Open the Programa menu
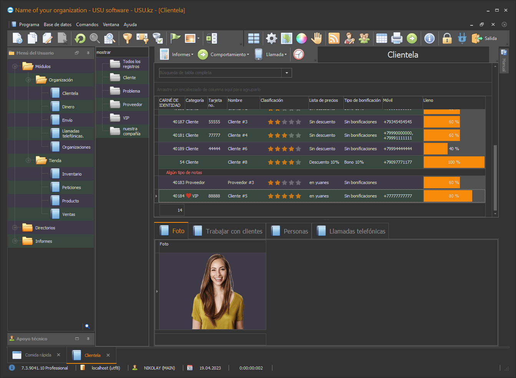The height and width of the screenshot is (378, 516). point(29,25)
